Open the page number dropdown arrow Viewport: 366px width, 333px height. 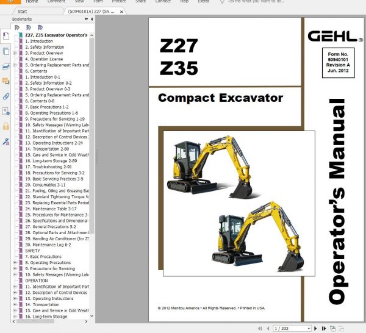[309, 328]
